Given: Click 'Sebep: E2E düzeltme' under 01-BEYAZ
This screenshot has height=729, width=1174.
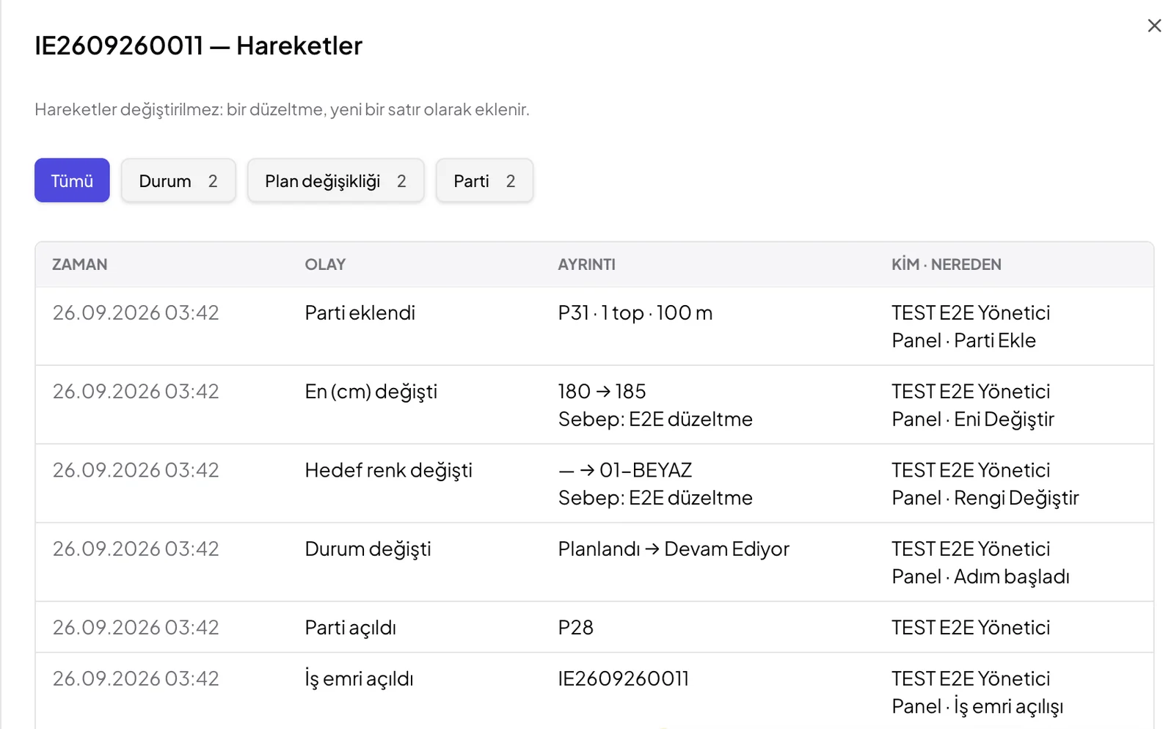Looking at the screenshot, I should [655, 498].
